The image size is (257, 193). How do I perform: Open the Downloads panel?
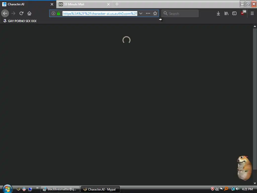pos(218,13)
